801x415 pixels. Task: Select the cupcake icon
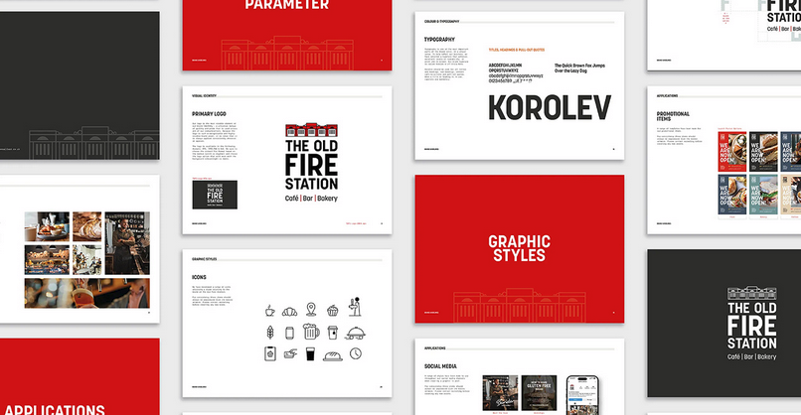(x=334, y=310)
